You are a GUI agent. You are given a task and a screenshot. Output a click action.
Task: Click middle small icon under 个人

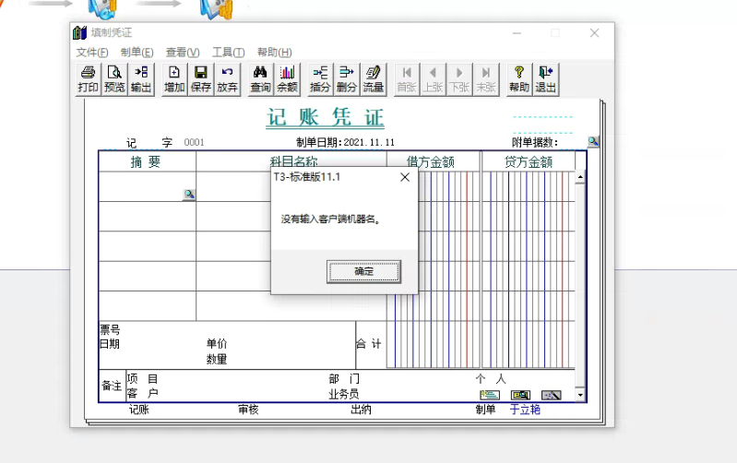coord(520,395)
